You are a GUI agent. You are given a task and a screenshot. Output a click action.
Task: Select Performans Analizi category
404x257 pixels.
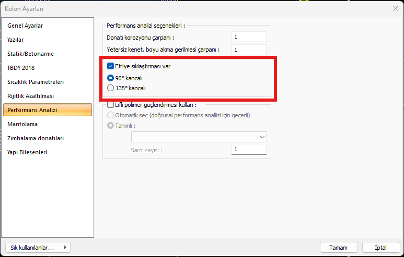tap(32, 110)
